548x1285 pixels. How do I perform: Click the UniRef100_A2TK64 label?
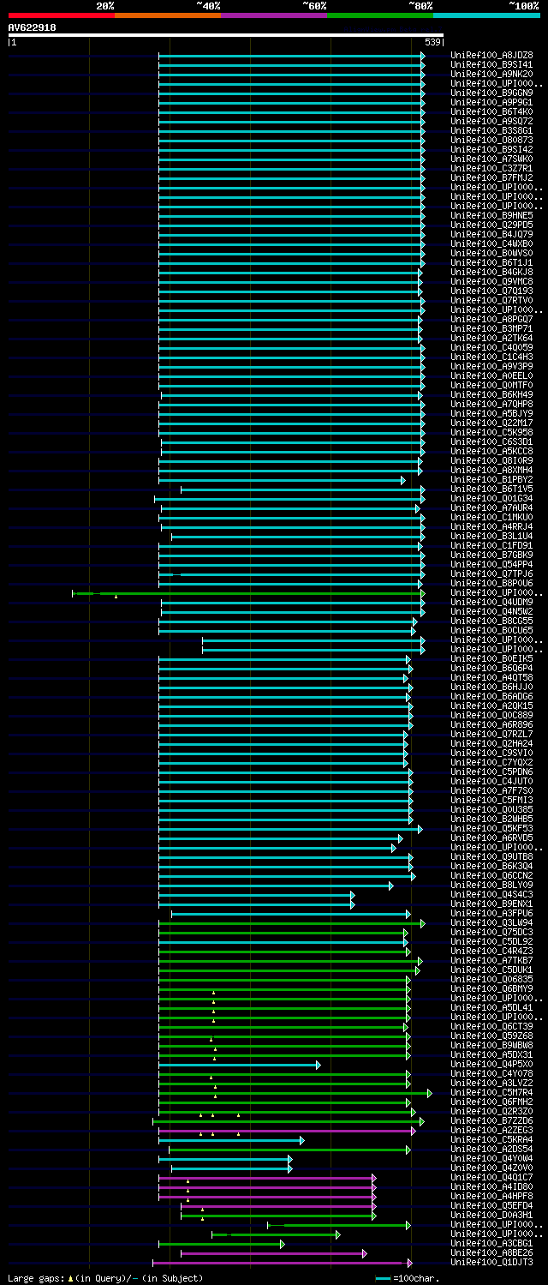coord(493,338)
